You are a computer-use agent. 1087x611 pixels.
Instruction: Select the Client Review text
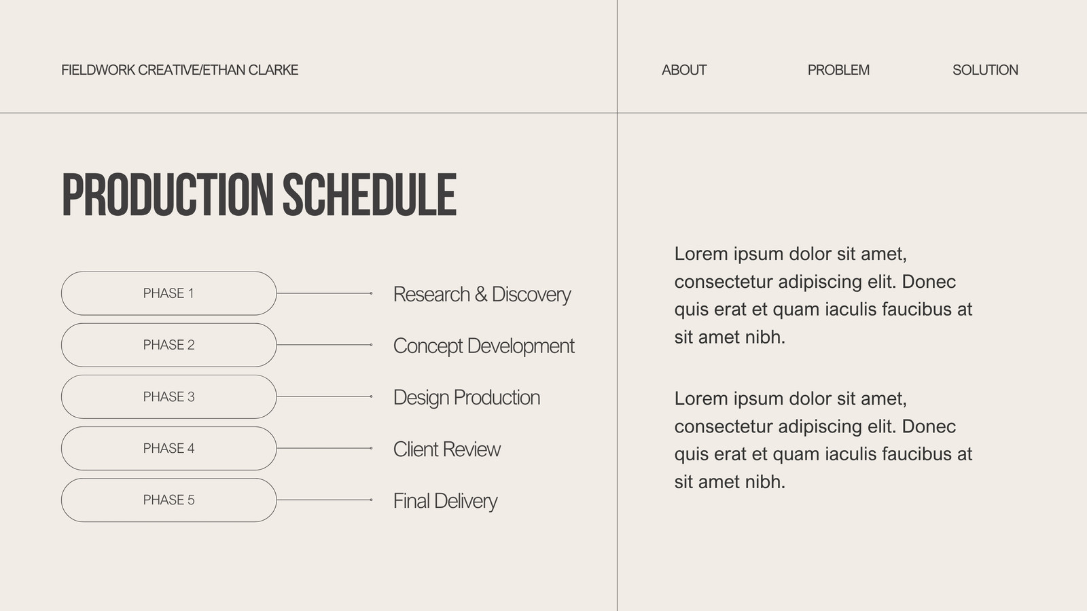click(x=447, y=449)
